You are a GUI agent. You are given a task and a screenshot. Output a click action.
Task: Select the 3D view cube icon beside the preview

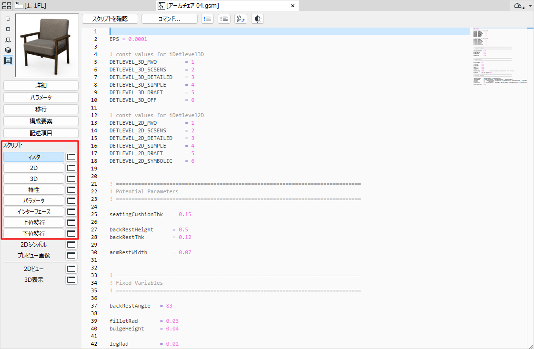[7, 50]
